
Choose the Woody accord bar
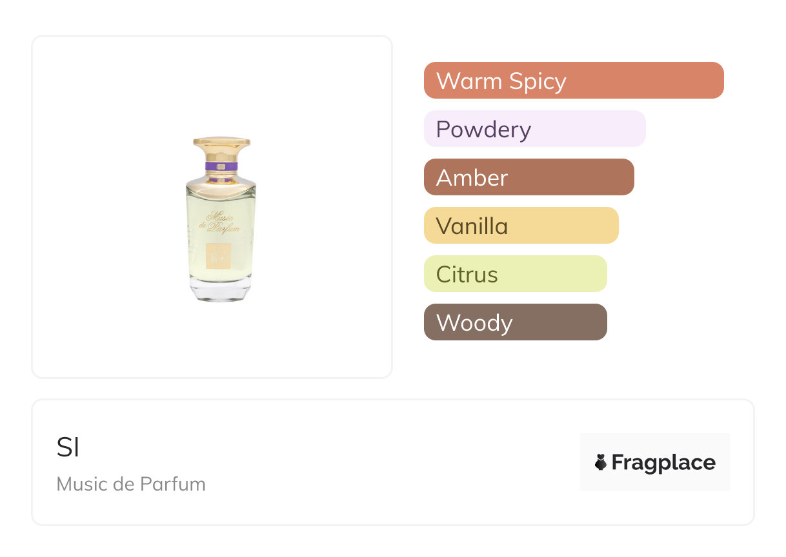pyautogui.click(x=515, y=322)
